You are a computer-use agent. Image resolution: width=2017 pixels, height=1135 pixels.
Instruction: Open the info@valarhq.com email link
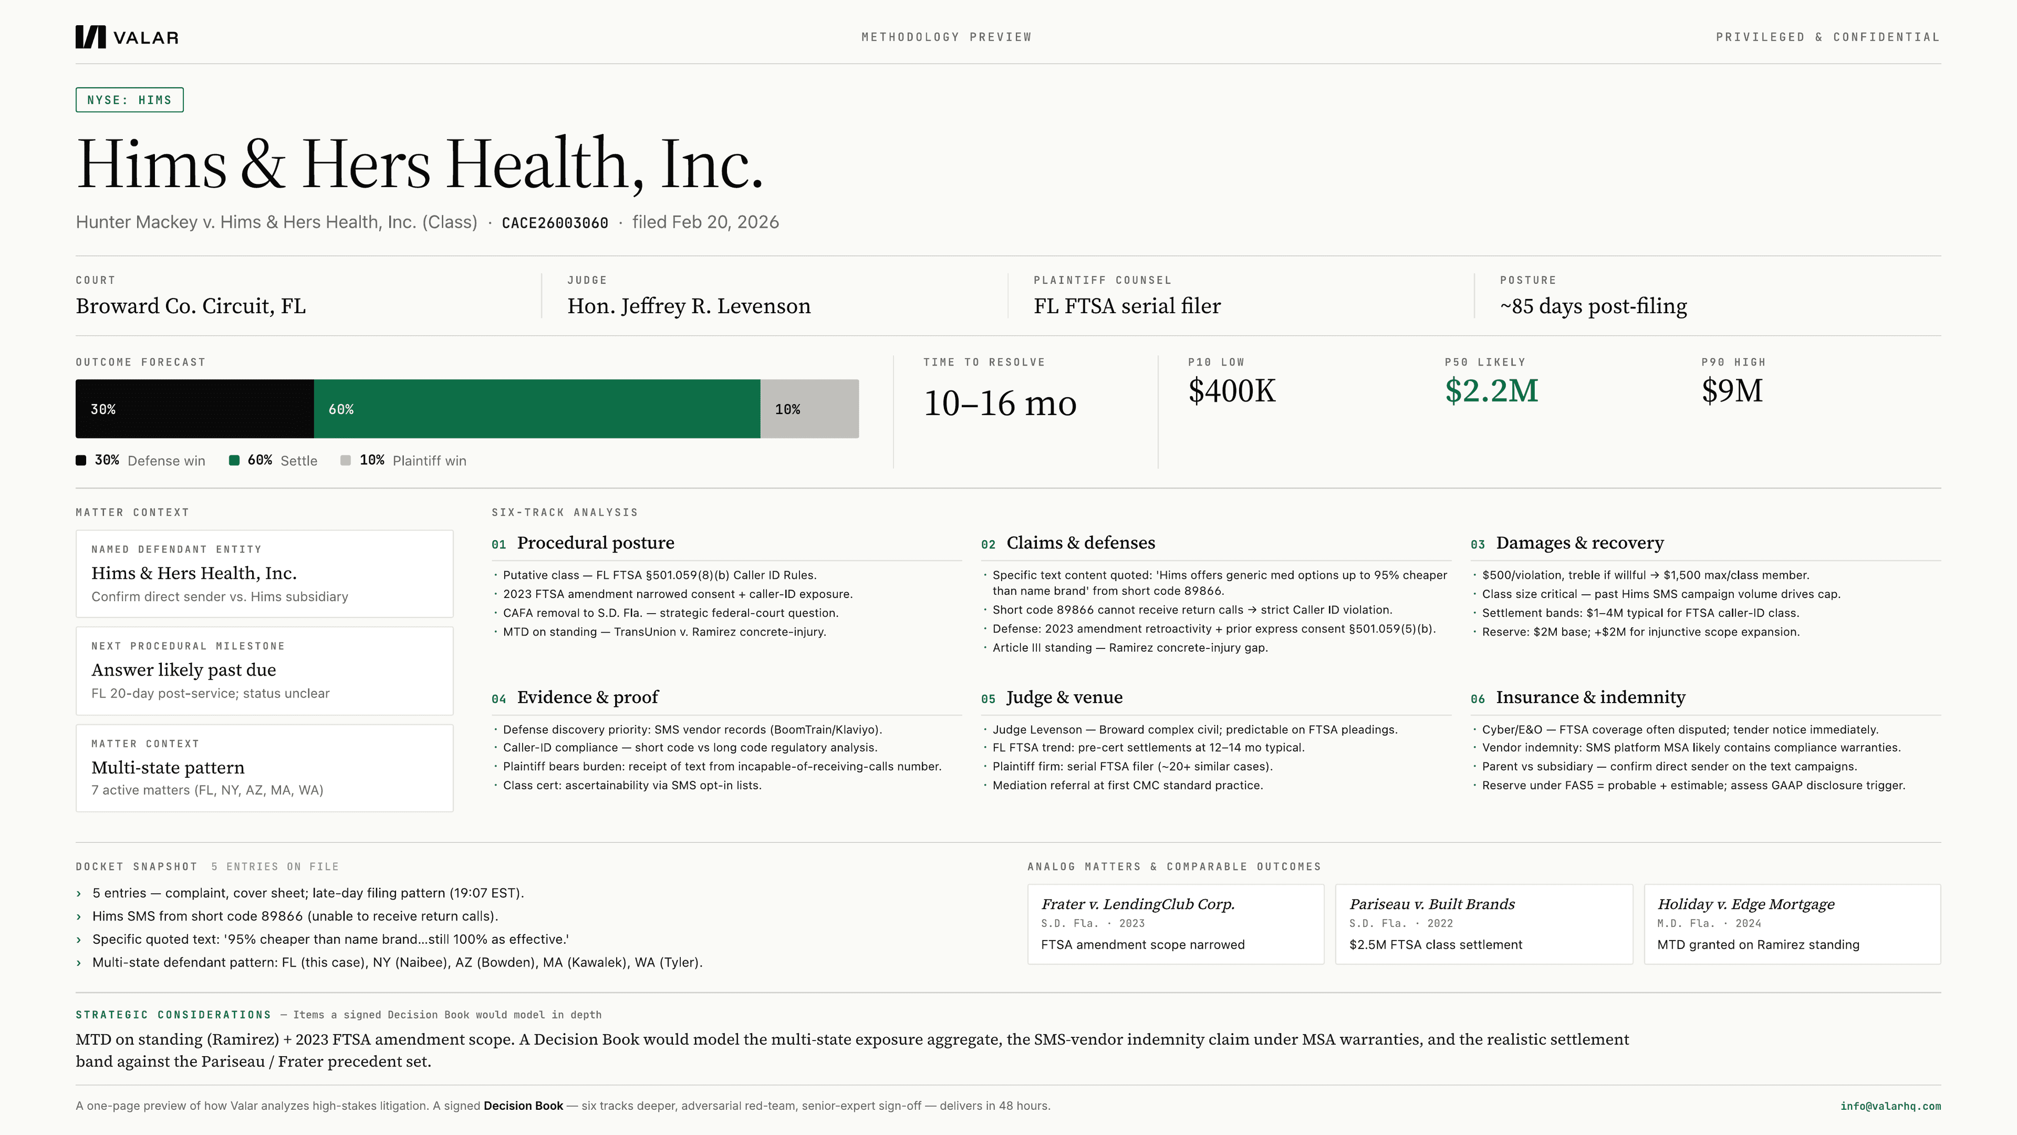[x=1890, y=1106]
